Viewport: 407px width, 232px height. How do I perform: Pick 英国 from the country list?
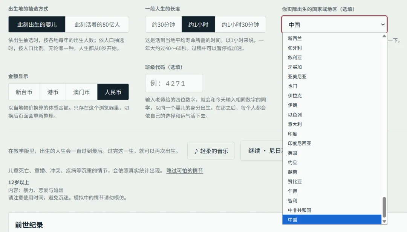[332, 153]
